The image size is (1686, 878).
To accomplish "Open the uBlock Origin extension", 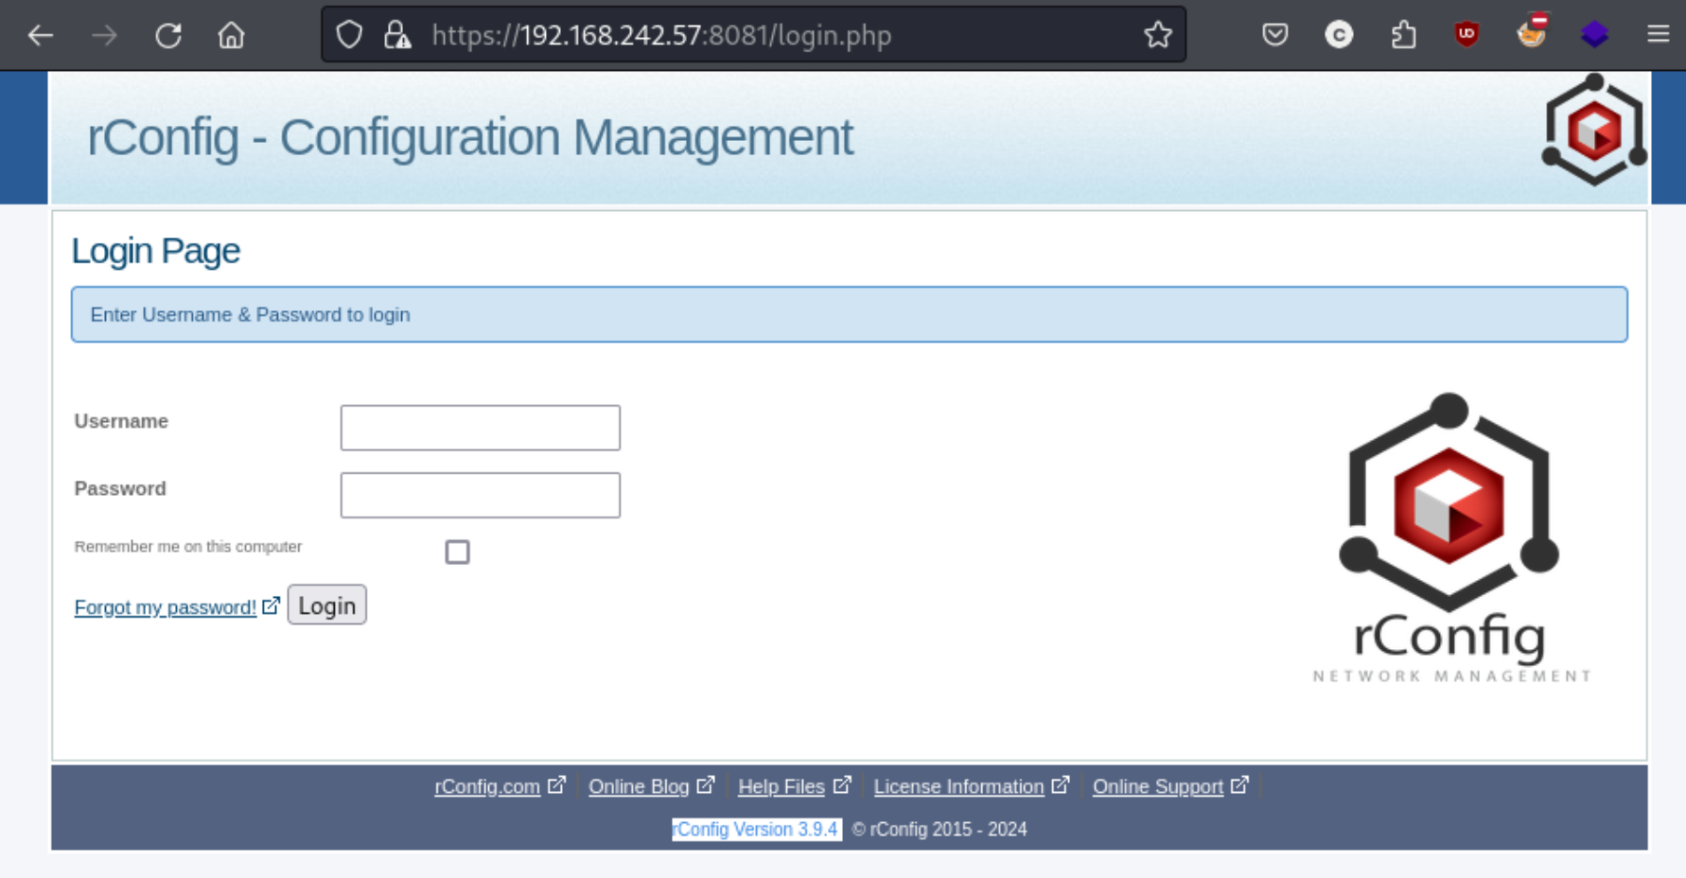I will [1466, 35].
